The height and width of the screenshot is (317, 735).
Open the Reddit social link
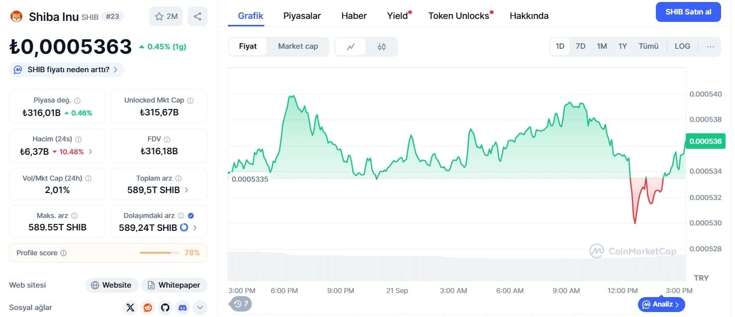[x=148, y=308]
